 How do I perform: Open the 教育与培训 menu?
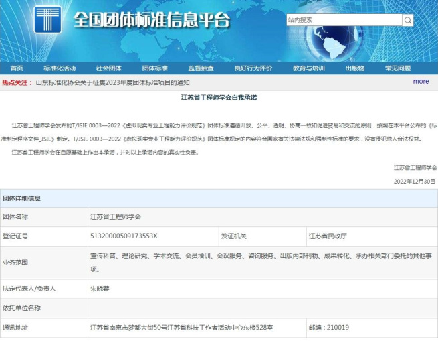tap(309, 68)
